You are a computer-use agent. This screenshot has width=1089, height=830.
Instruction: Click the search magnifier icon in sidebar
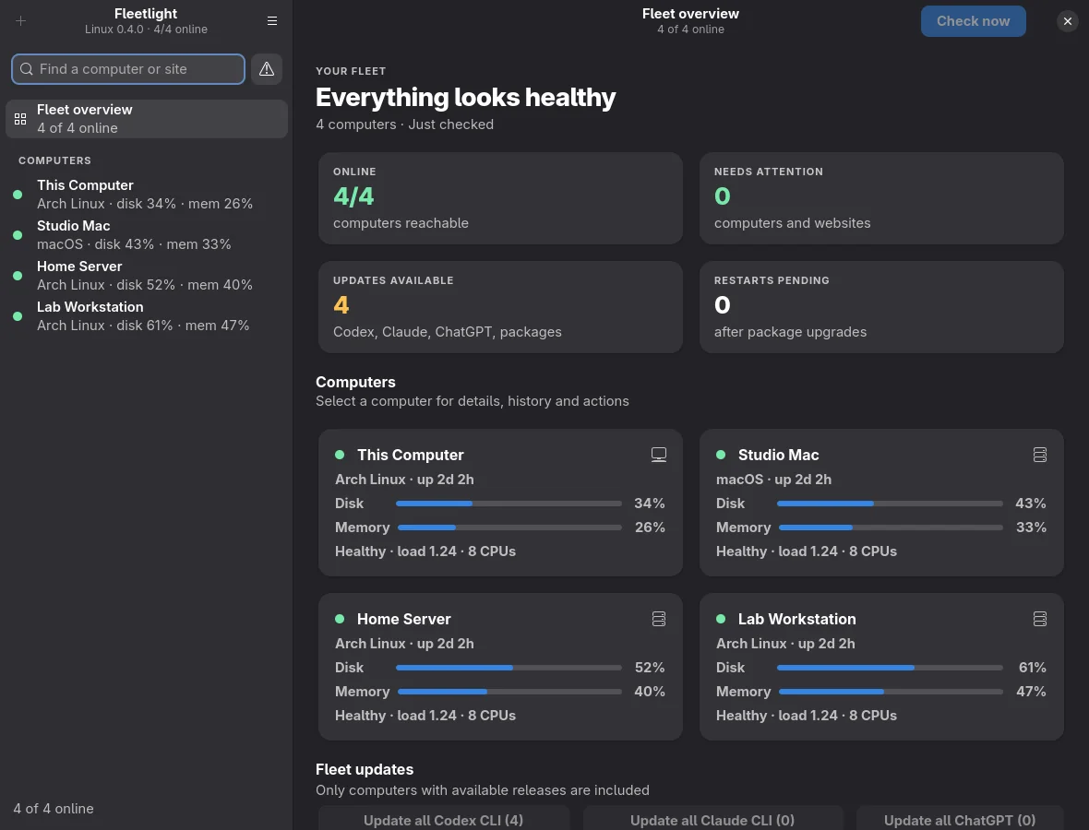click(x=27, y=68)
